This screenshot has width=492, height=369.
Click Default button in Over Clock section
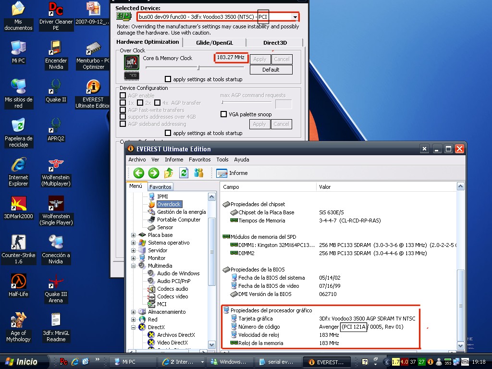coord(271,70)
